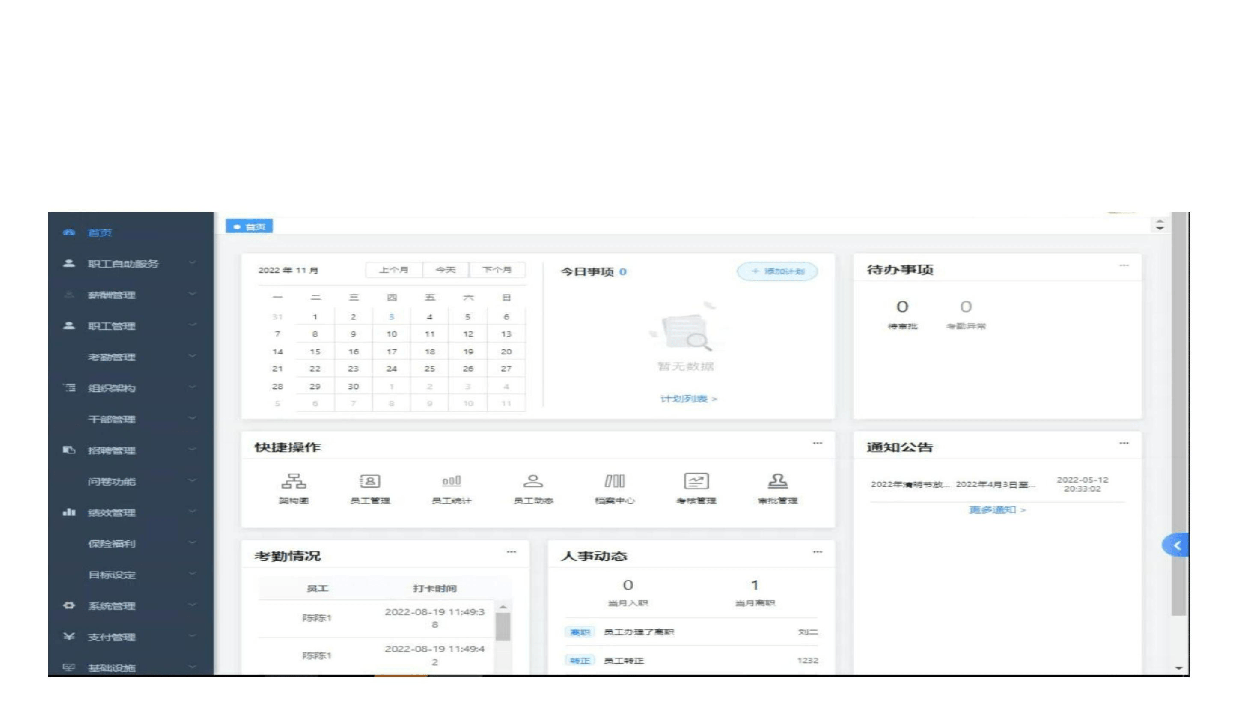Open the 考勤情况 card more-options dots
The height and width of the screenshot is (709, 1258).
511,552
